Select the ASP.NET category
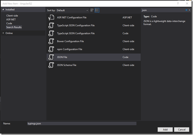193x135 pixels. coord(11,20)
